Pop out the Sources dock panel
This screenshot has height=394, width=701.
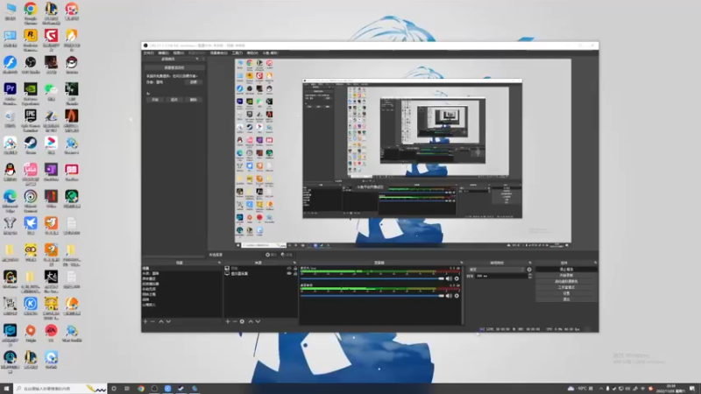pyautogui.click(x=294, y=263)
